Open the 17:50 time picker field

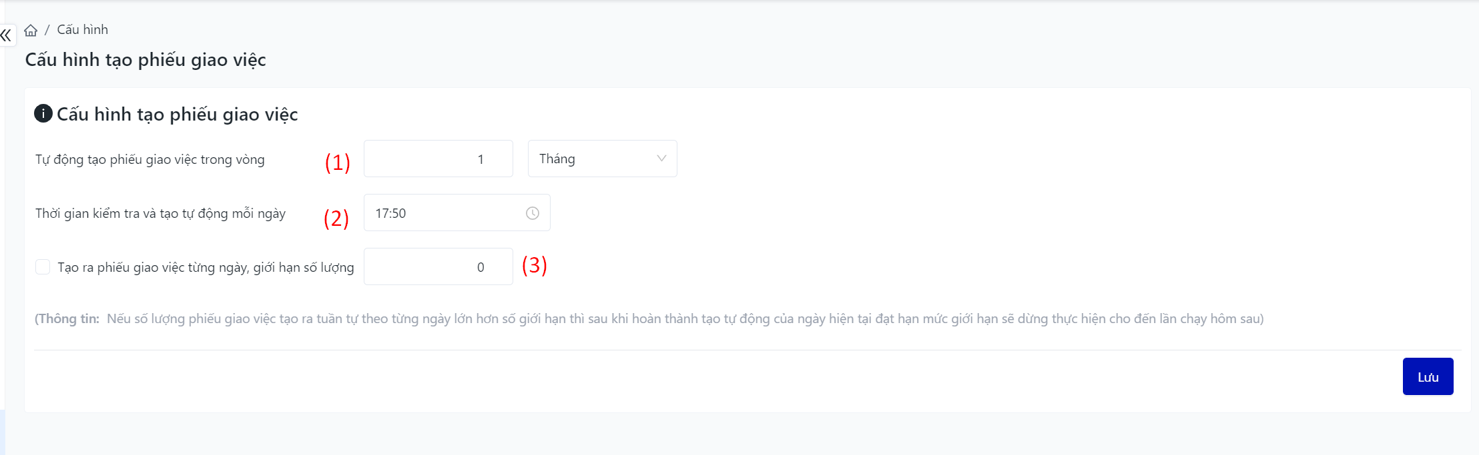(447, 213)
